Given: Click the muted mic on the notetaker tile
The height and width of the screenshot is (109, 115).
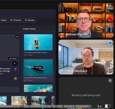Looking at the screenshot, I should pyautogui.click(x=110, y=81).
